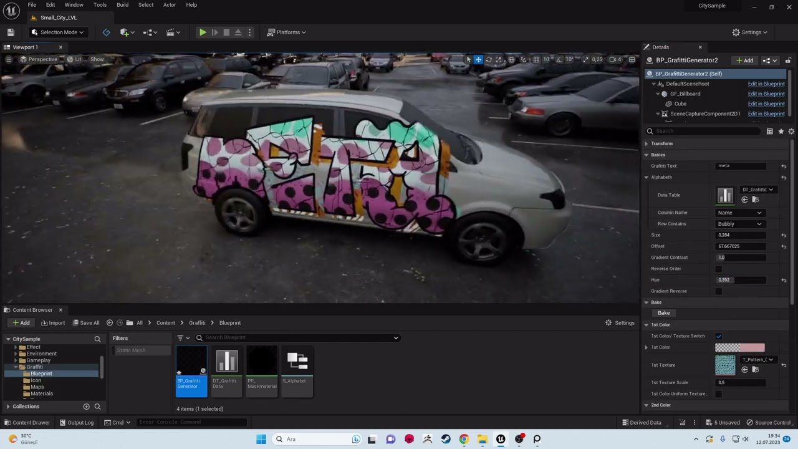Open the File menu
The width and height of the screenshot is (798, 449).
pos(32,5)
